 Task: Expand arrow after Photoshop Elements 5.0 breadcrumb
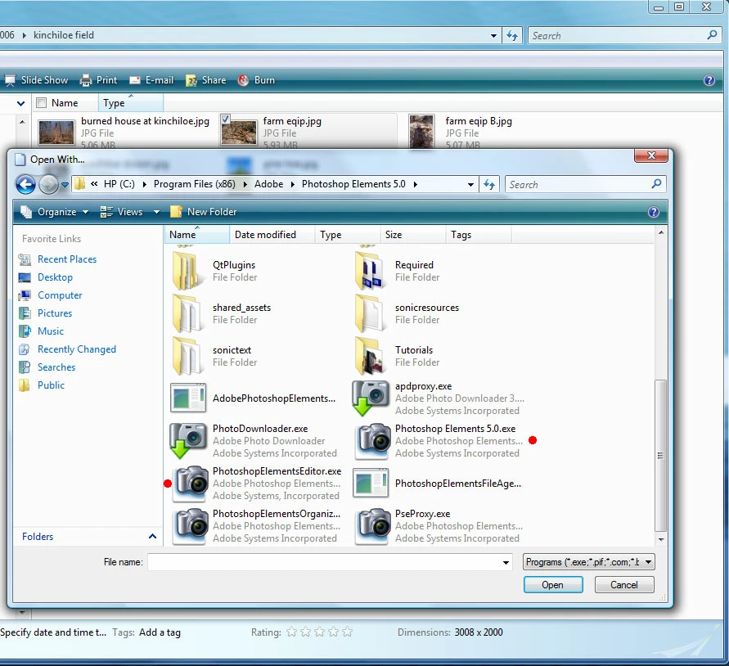pos(415,185)
